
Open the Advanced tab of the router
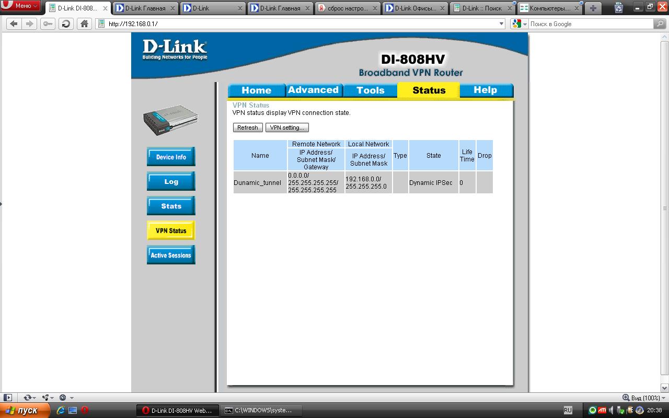313,90
